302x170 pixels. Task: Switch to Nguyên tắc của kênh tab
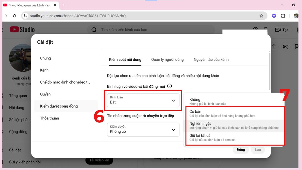coord(211,60)
